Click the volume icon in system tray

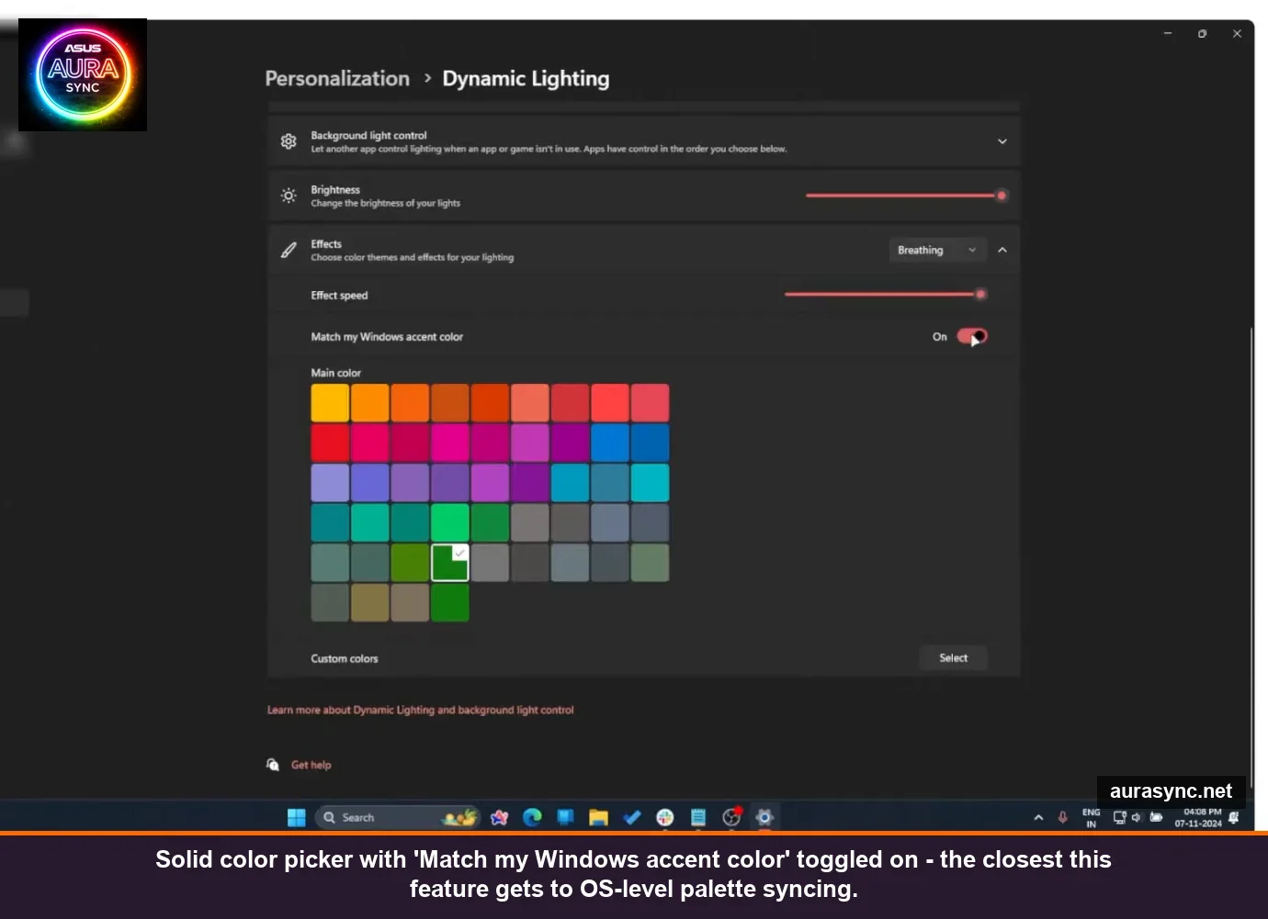[1136, 817]
